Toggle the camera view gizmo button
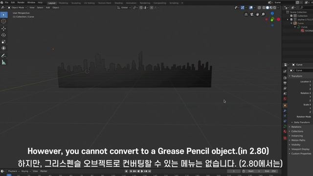The width and height of the screenshot is (313, 176). click(252, 14)
